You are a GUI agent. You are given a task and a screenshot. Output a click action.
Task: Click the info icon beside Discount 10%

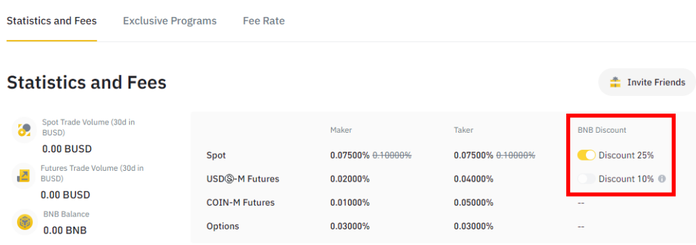point(662,179)
